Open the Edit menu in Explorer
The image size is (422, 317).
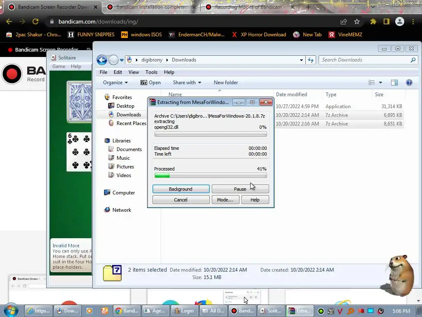coord(117,72)
